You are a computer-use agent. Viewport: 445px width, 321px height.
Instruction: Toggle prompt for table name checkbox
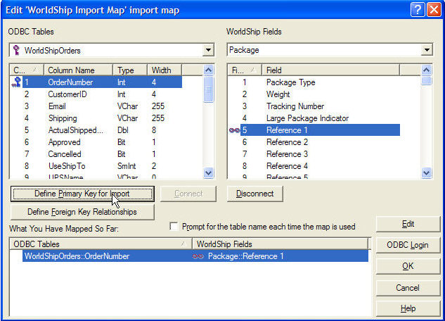[174, 227]
